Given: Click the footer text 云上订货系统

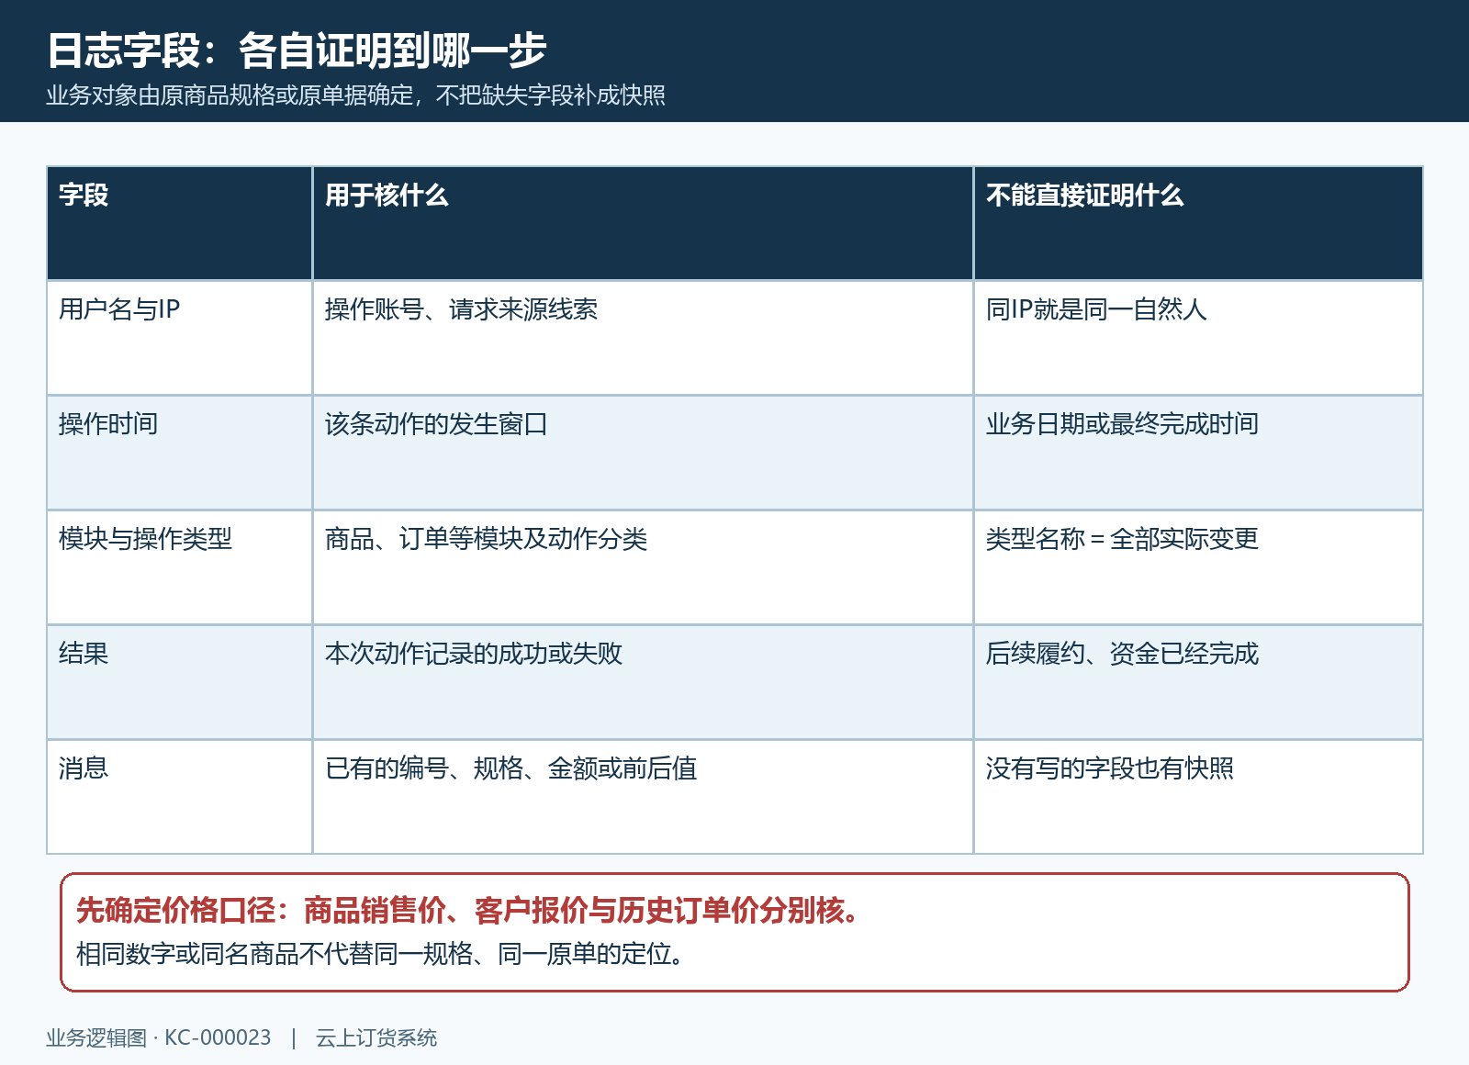Looking at the screenshot, I should 376,1037.
